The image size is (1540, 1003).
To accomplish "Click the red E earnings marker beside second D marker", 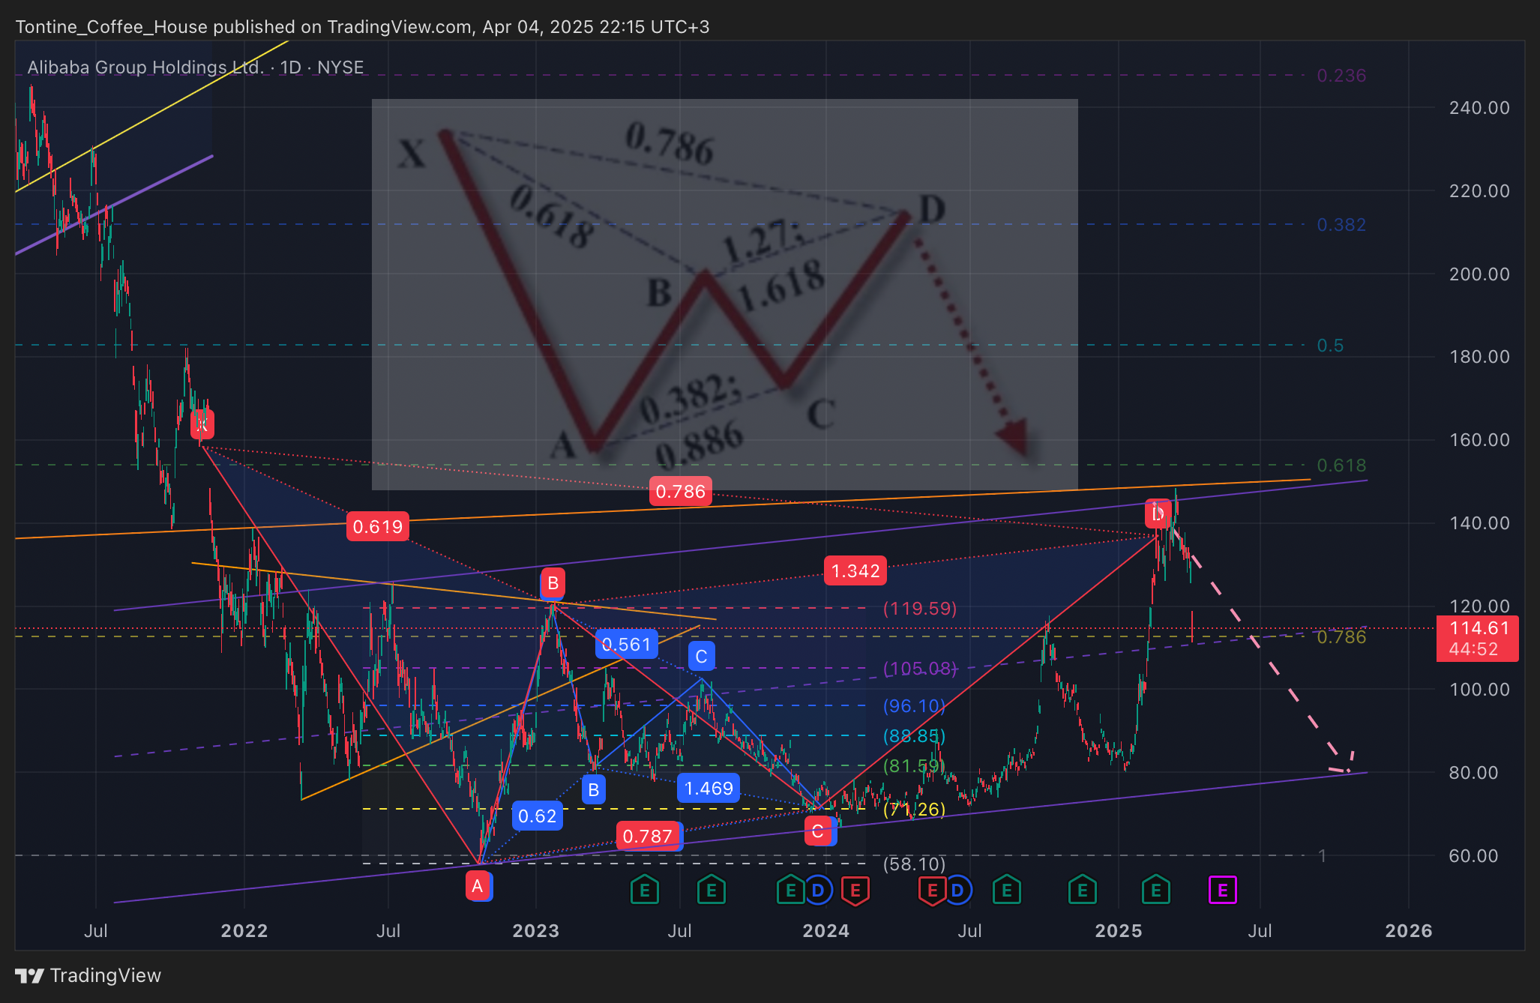I will coord(932,891).
